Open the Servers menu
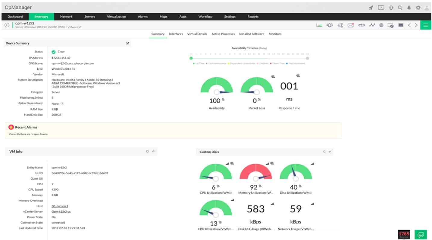The width and height of the screenshot is (432, 240). (89, 17)
